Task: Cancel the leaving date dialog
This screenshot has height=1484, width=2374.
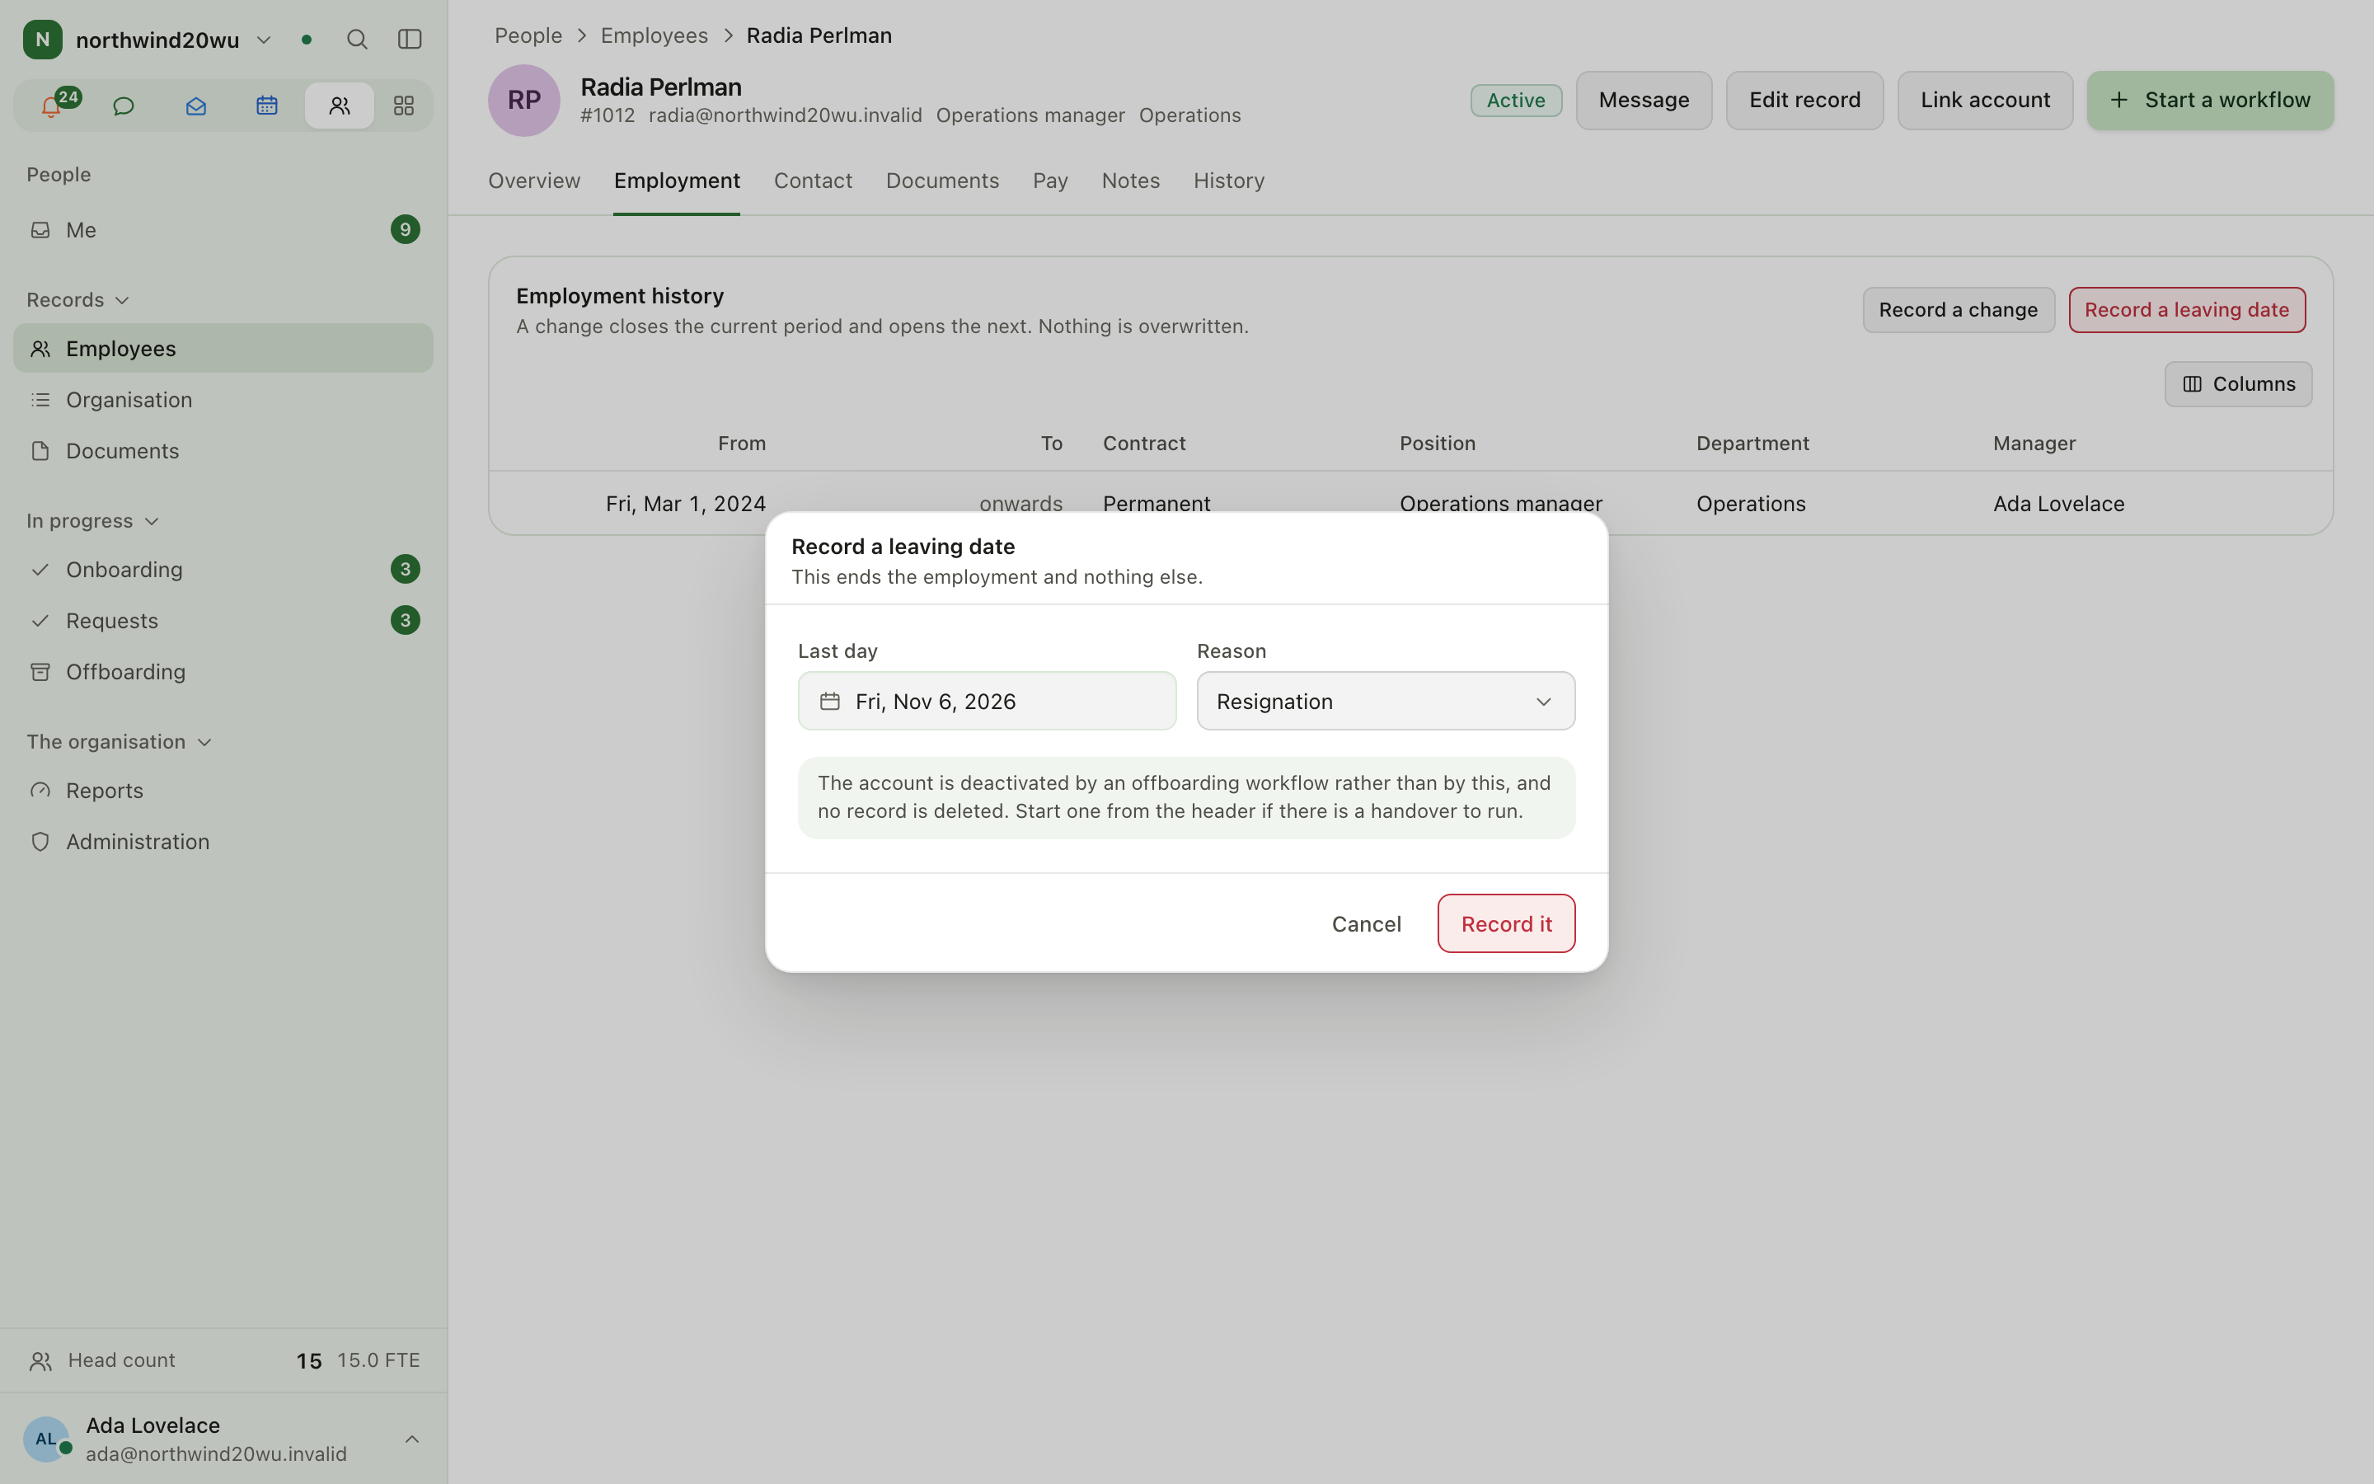Action: click(1366, 923)
